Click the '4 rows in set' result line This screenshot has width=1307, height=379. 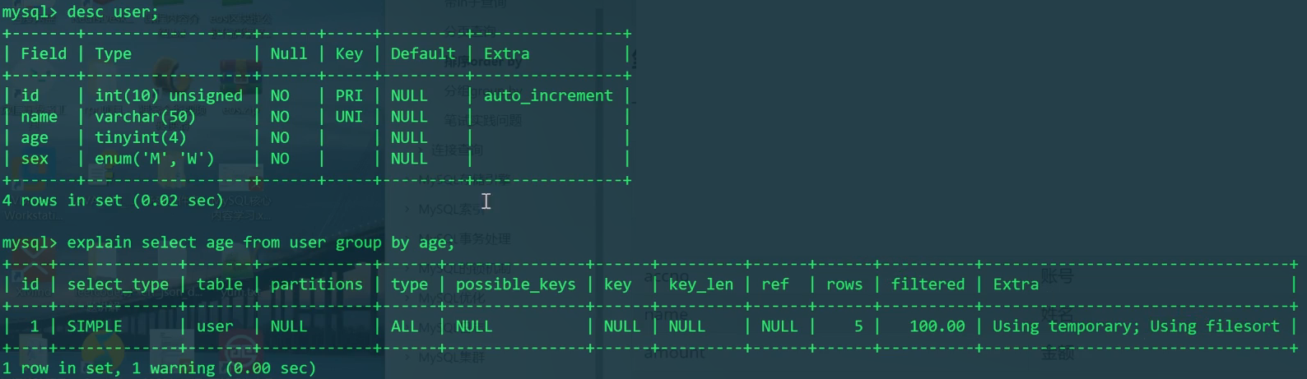(x=113, y=201)
